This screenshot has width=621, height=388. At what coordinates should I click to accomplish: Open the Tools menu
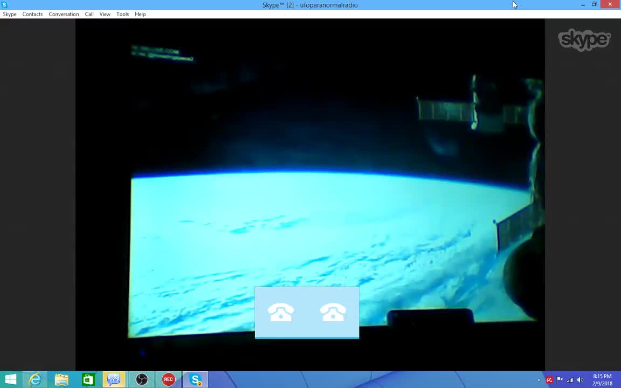point(122,14)
